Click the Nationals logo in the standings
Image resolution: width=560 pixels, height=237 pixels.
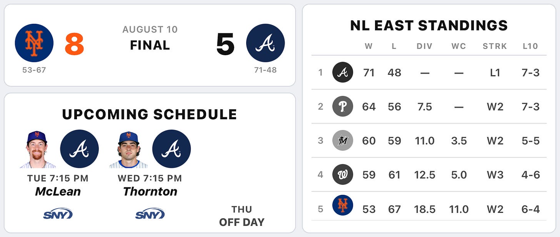click(x=343, y=174)
